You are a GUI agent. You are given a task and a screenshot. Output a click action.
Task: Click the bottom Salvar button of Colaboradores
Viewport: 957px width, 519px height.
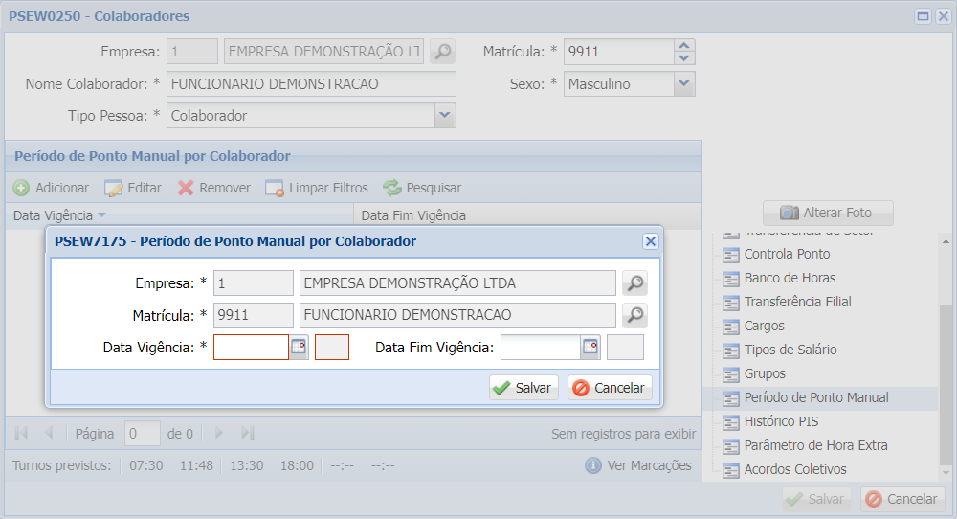point(817,499)
